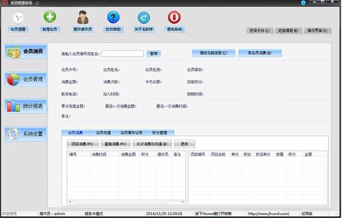Image resolution: width=342 pixels, height=218 pixels.
Task: Open 短信平台(S) button
Action: click(260, 30)
